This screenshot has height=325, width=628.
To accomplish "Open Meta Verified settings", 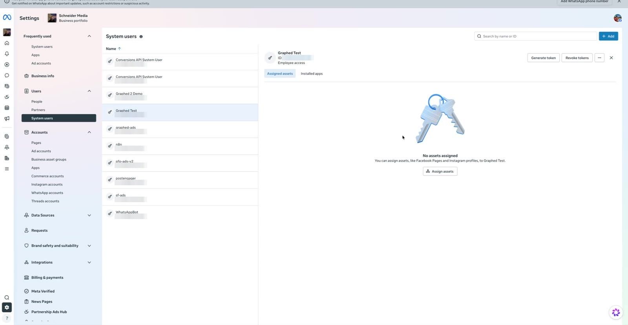I will (x=43, y=291).
